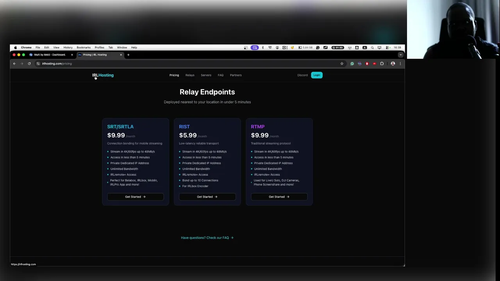
Task: Click the RTMP plan title
Action: [x=258, y=126]
